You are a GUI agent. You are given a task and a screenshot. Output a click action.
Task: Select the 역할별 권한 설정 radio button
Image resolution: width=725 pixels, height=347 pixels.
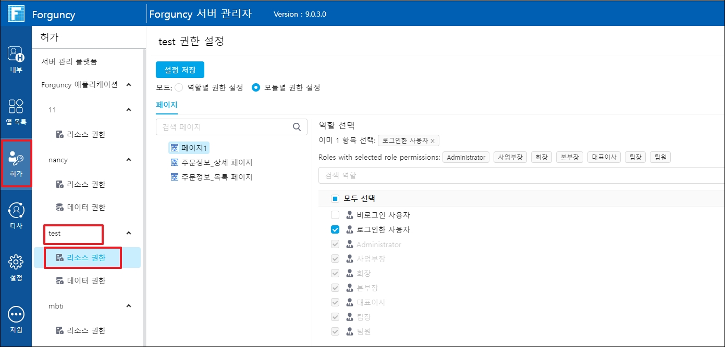coord(179,87)
